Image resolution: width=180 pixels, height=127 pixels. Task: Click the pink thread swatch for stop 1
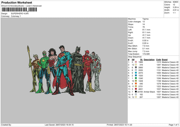136,62
